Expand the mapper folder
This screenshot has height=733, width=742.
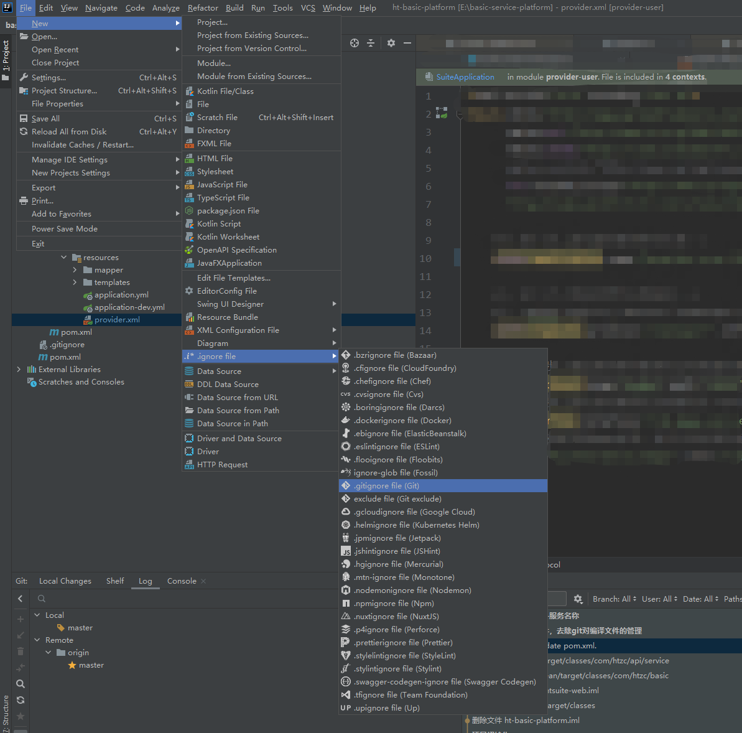(75, 270)
